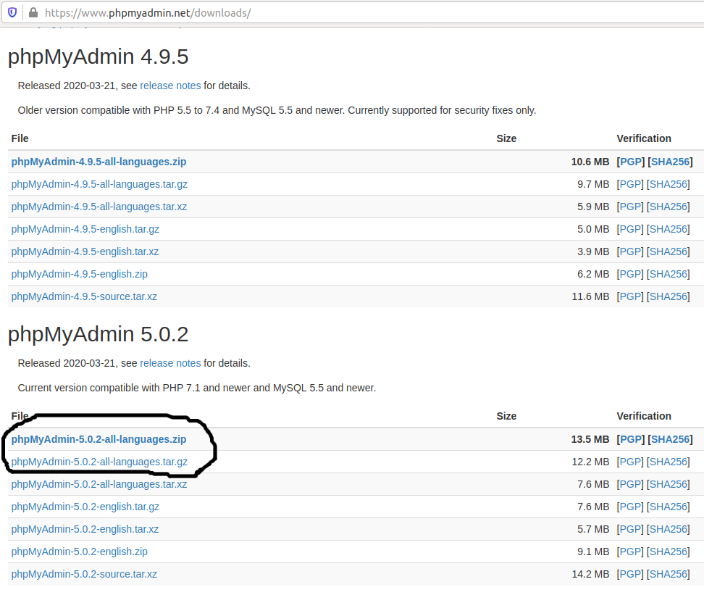Download phpMyAdmin-4.9.5-english.tar.gz
Image resolution: width=704 pixels, height=595 pixels.
(x=85, y=229)
